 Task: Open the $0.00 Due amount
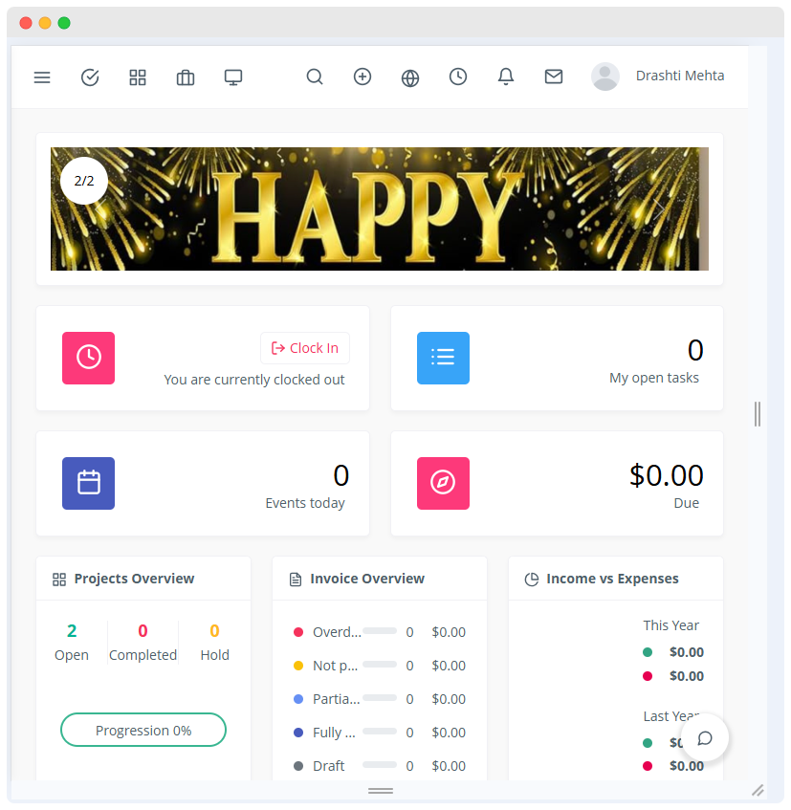point(666,475)
